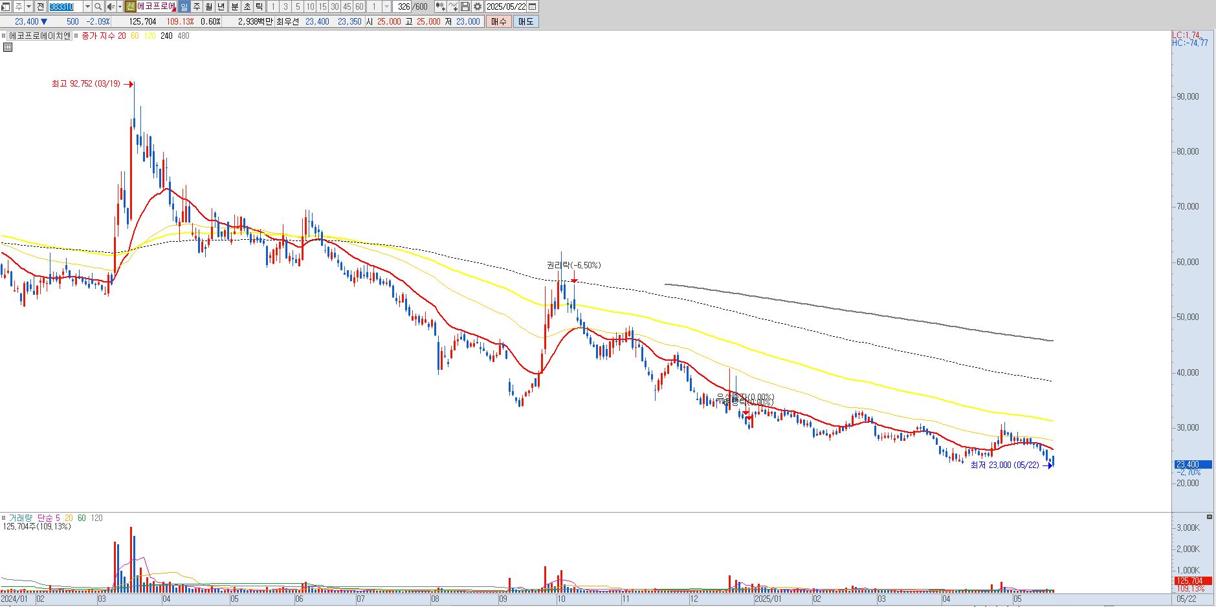The height and width of the screenshot is (607, 1216).
Task: Select the minute (분) chart period
Action: point(235,6)
